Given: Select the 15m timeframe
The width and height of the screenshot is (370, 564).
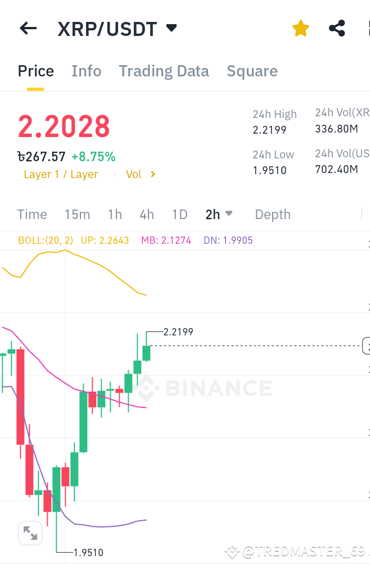Looking at the screenshot, I should (77, 214).
